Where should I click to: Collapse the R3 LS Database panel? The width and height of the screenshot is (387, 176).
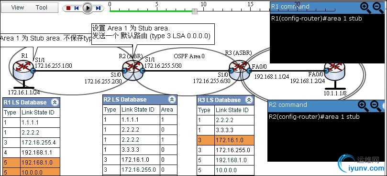pyautogui.click(x=249, y=100)
